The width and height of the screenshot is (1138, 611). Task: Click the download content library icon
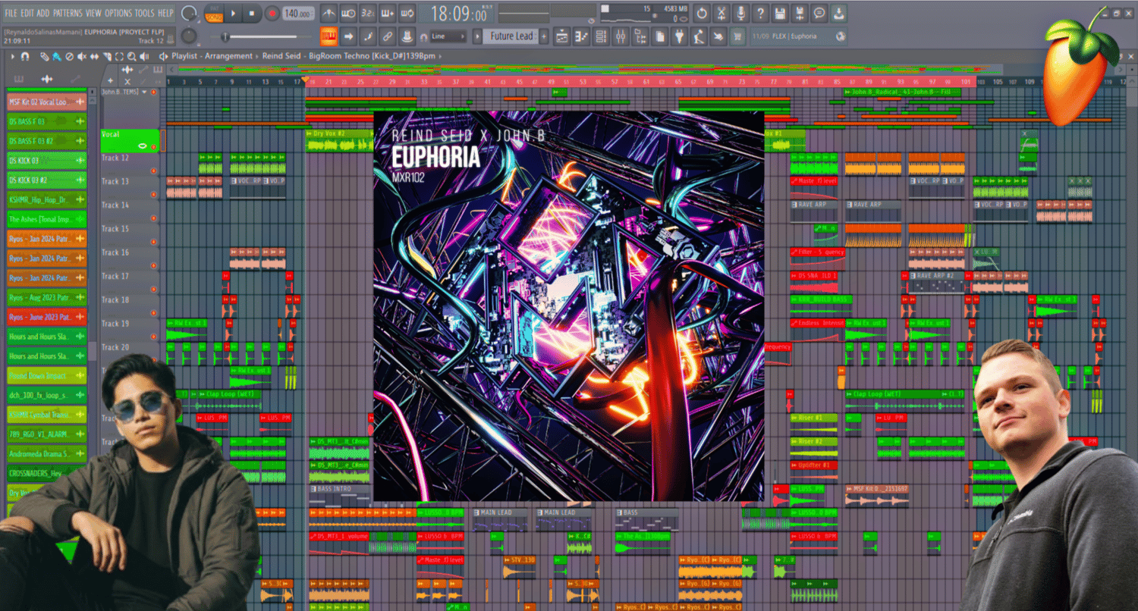[x=839, y=14]
